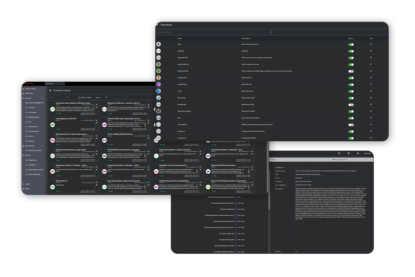Click the edit pencil for Agari
This screenshot has height=277, width=415.
pyautogui.click(x=371, y=44)
